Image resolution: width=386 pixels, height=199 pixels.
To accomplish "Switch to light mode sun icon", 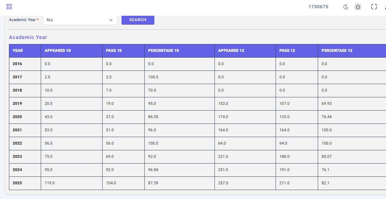I will pyautogui.click(x=358, y=7).
